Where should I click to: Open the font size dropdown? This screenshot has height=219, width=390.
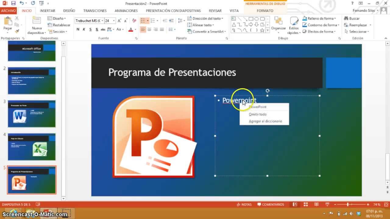pyautogui.click(x=114, y=21)
